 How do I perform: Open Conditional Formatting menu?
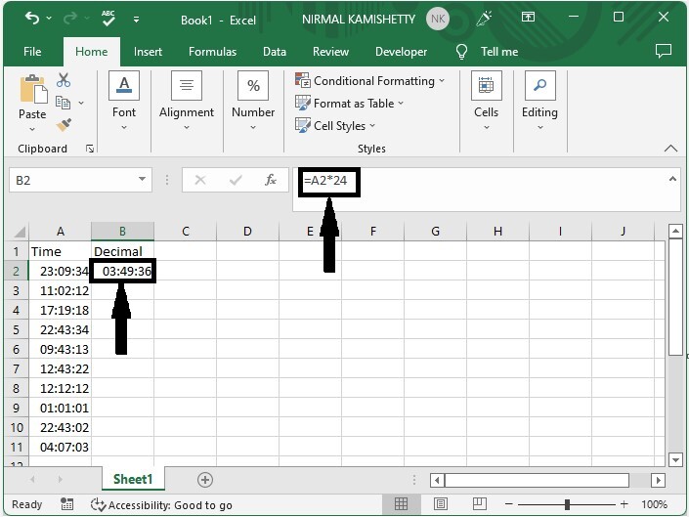370,81
